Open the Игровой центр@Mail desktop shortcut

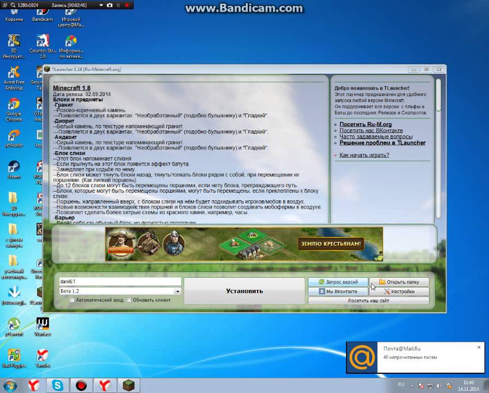(x=71, y=18)
